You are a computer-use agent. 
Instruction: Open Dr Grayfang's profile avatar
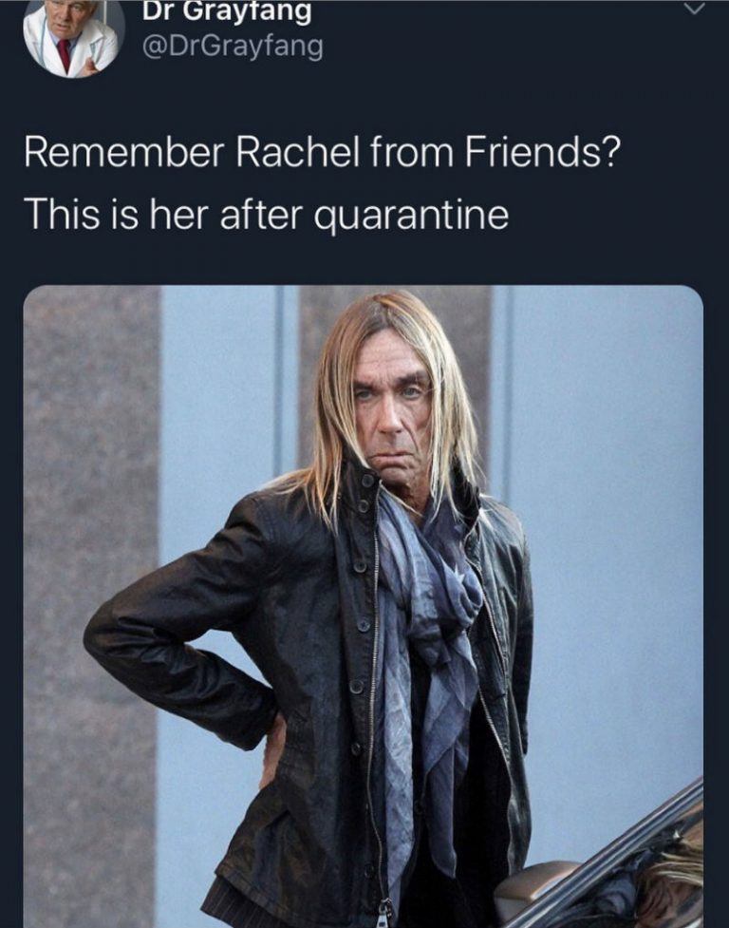coord(73,36)
